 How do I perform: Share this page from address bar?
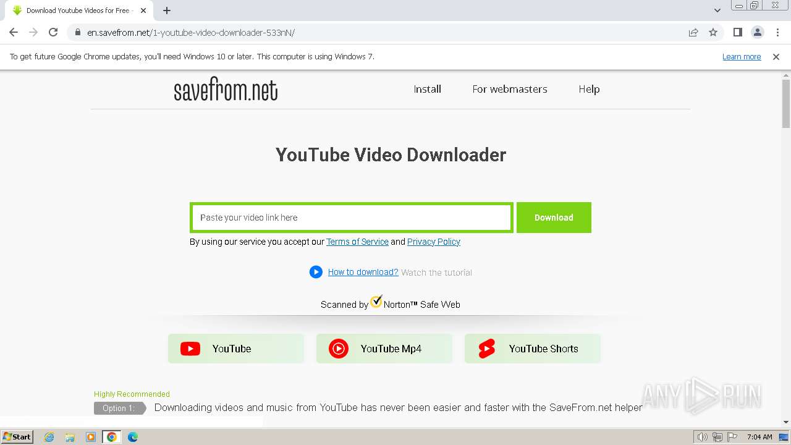click(x=693, y=32)
